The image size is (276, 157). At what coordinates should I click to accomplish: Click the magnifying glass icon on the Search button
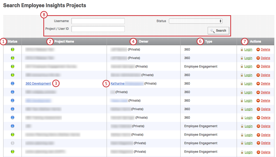coord(213,30)
